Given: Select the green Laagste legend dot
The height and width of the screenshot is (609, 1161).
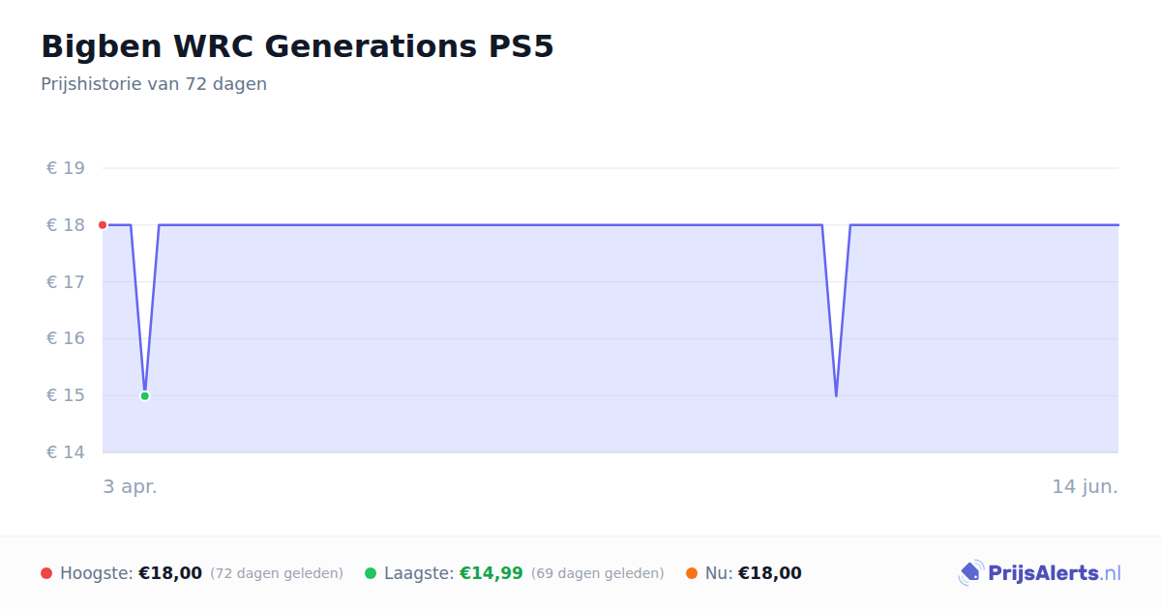Looking at the screenshot, I should pyautogui.click(x=371, y=573).
